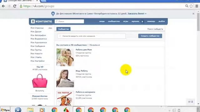Click 'ред.' edit link beside Моя Страница
200x112 pixels.
click(50, 28)
